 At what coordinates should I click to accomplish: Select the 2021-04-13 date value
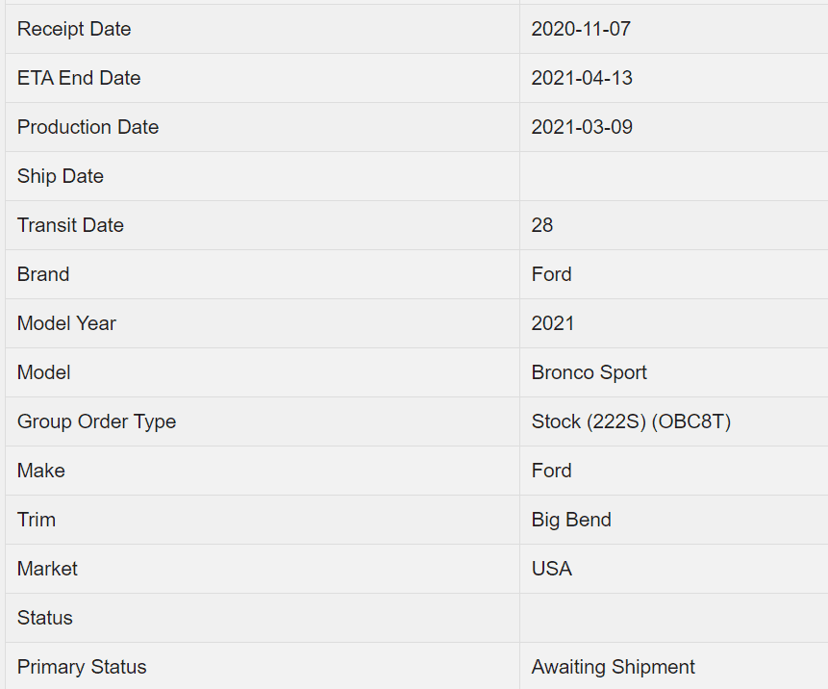(582, 78)
